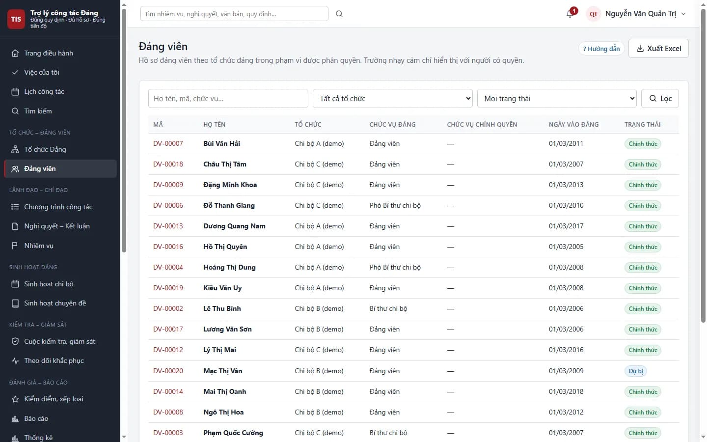Click the name Phạm Quốc Cường
Viewport: 707px width, 442px height.
(233, 433)
